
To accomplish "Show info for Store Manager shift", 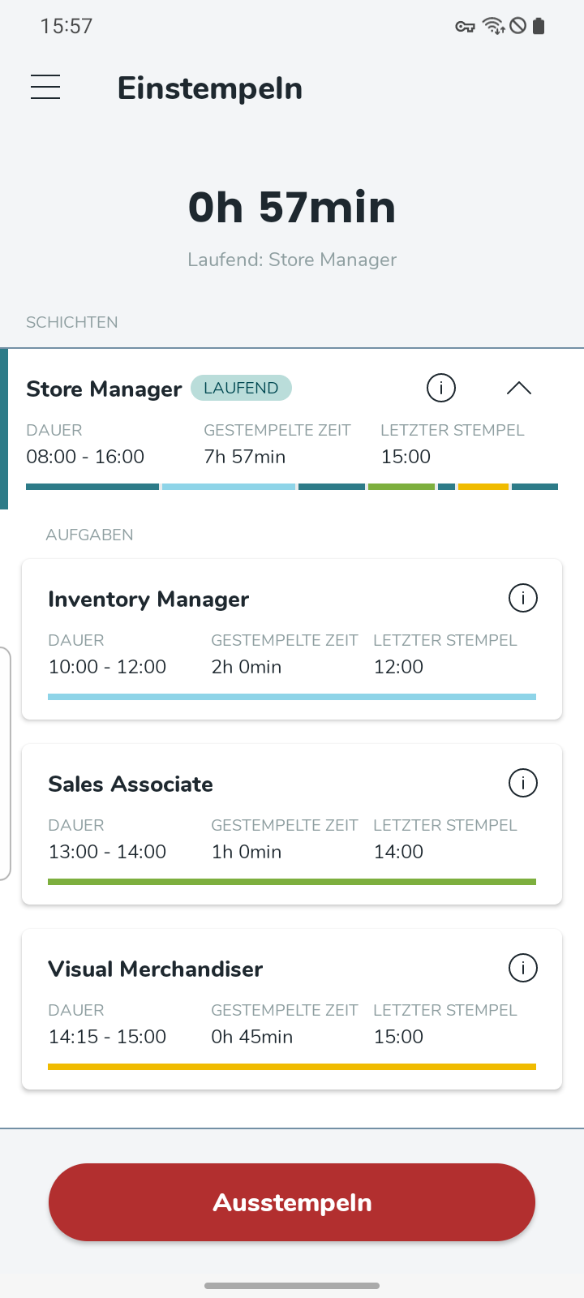I will point(441,388).
